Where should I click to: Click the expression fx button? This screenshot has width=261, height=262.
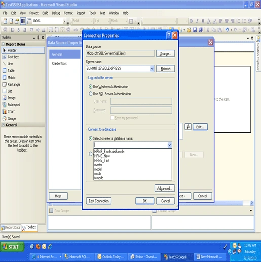pyautogui.click(x=188, y=127)
